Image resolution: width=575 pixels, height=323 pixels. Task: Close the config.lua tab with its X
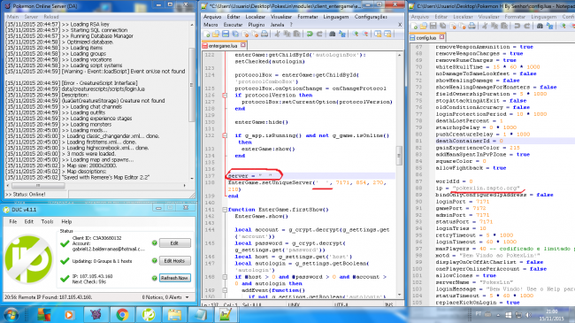(x=441, y=37)
